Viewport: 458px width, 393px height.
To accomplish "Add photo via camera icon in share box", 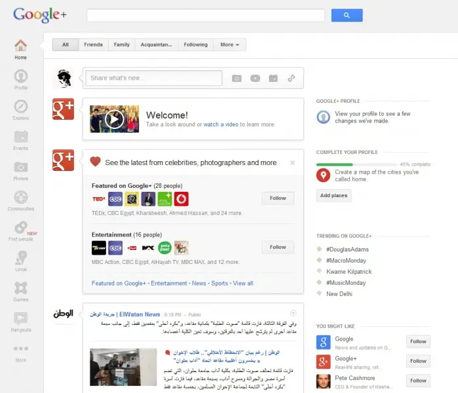I will tap(237, 78).
